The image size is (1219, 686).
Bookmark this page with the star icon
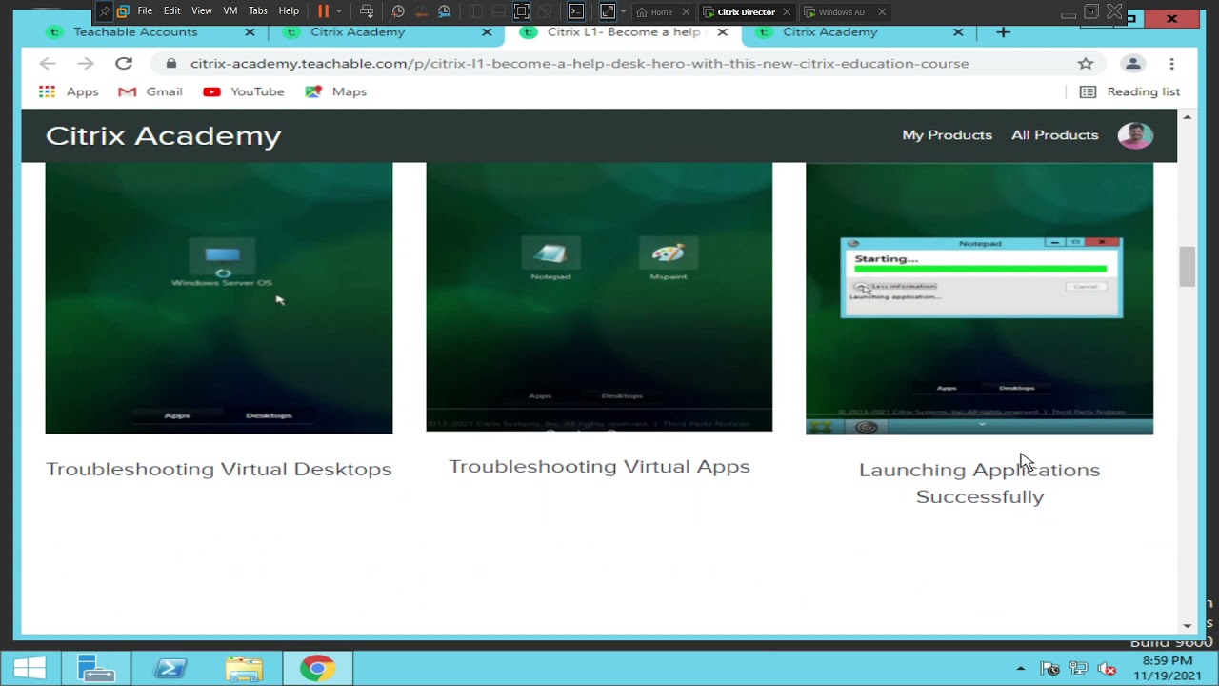click(1086, 63)
